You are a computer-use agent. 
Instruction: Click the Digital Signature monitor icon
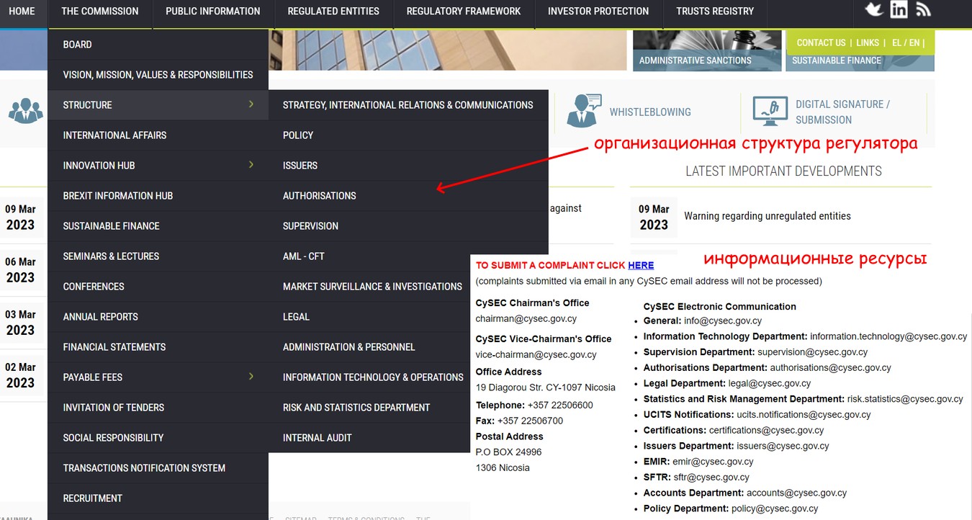point(770,112)
